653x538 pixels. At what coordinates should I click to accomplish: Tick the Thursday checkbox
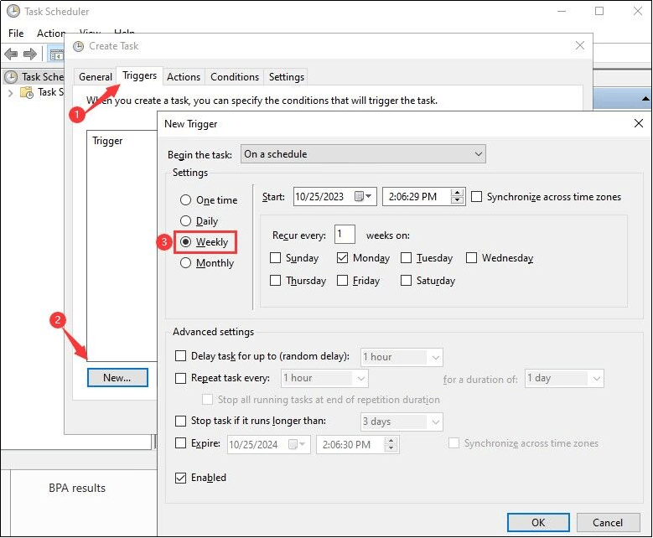[275, 280]
